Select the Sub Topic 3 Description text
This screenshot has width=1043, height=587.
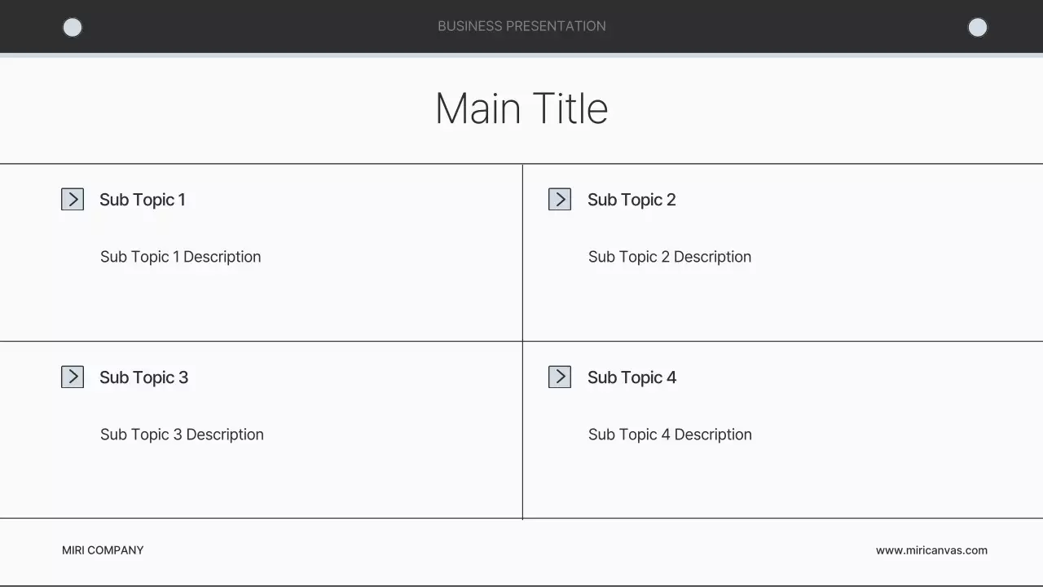182,435
